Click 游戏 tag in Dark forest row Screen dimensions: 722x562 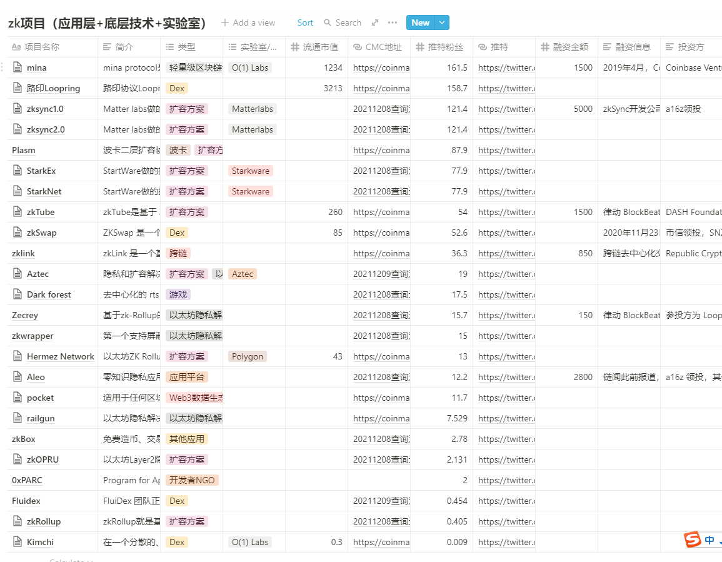178,294
